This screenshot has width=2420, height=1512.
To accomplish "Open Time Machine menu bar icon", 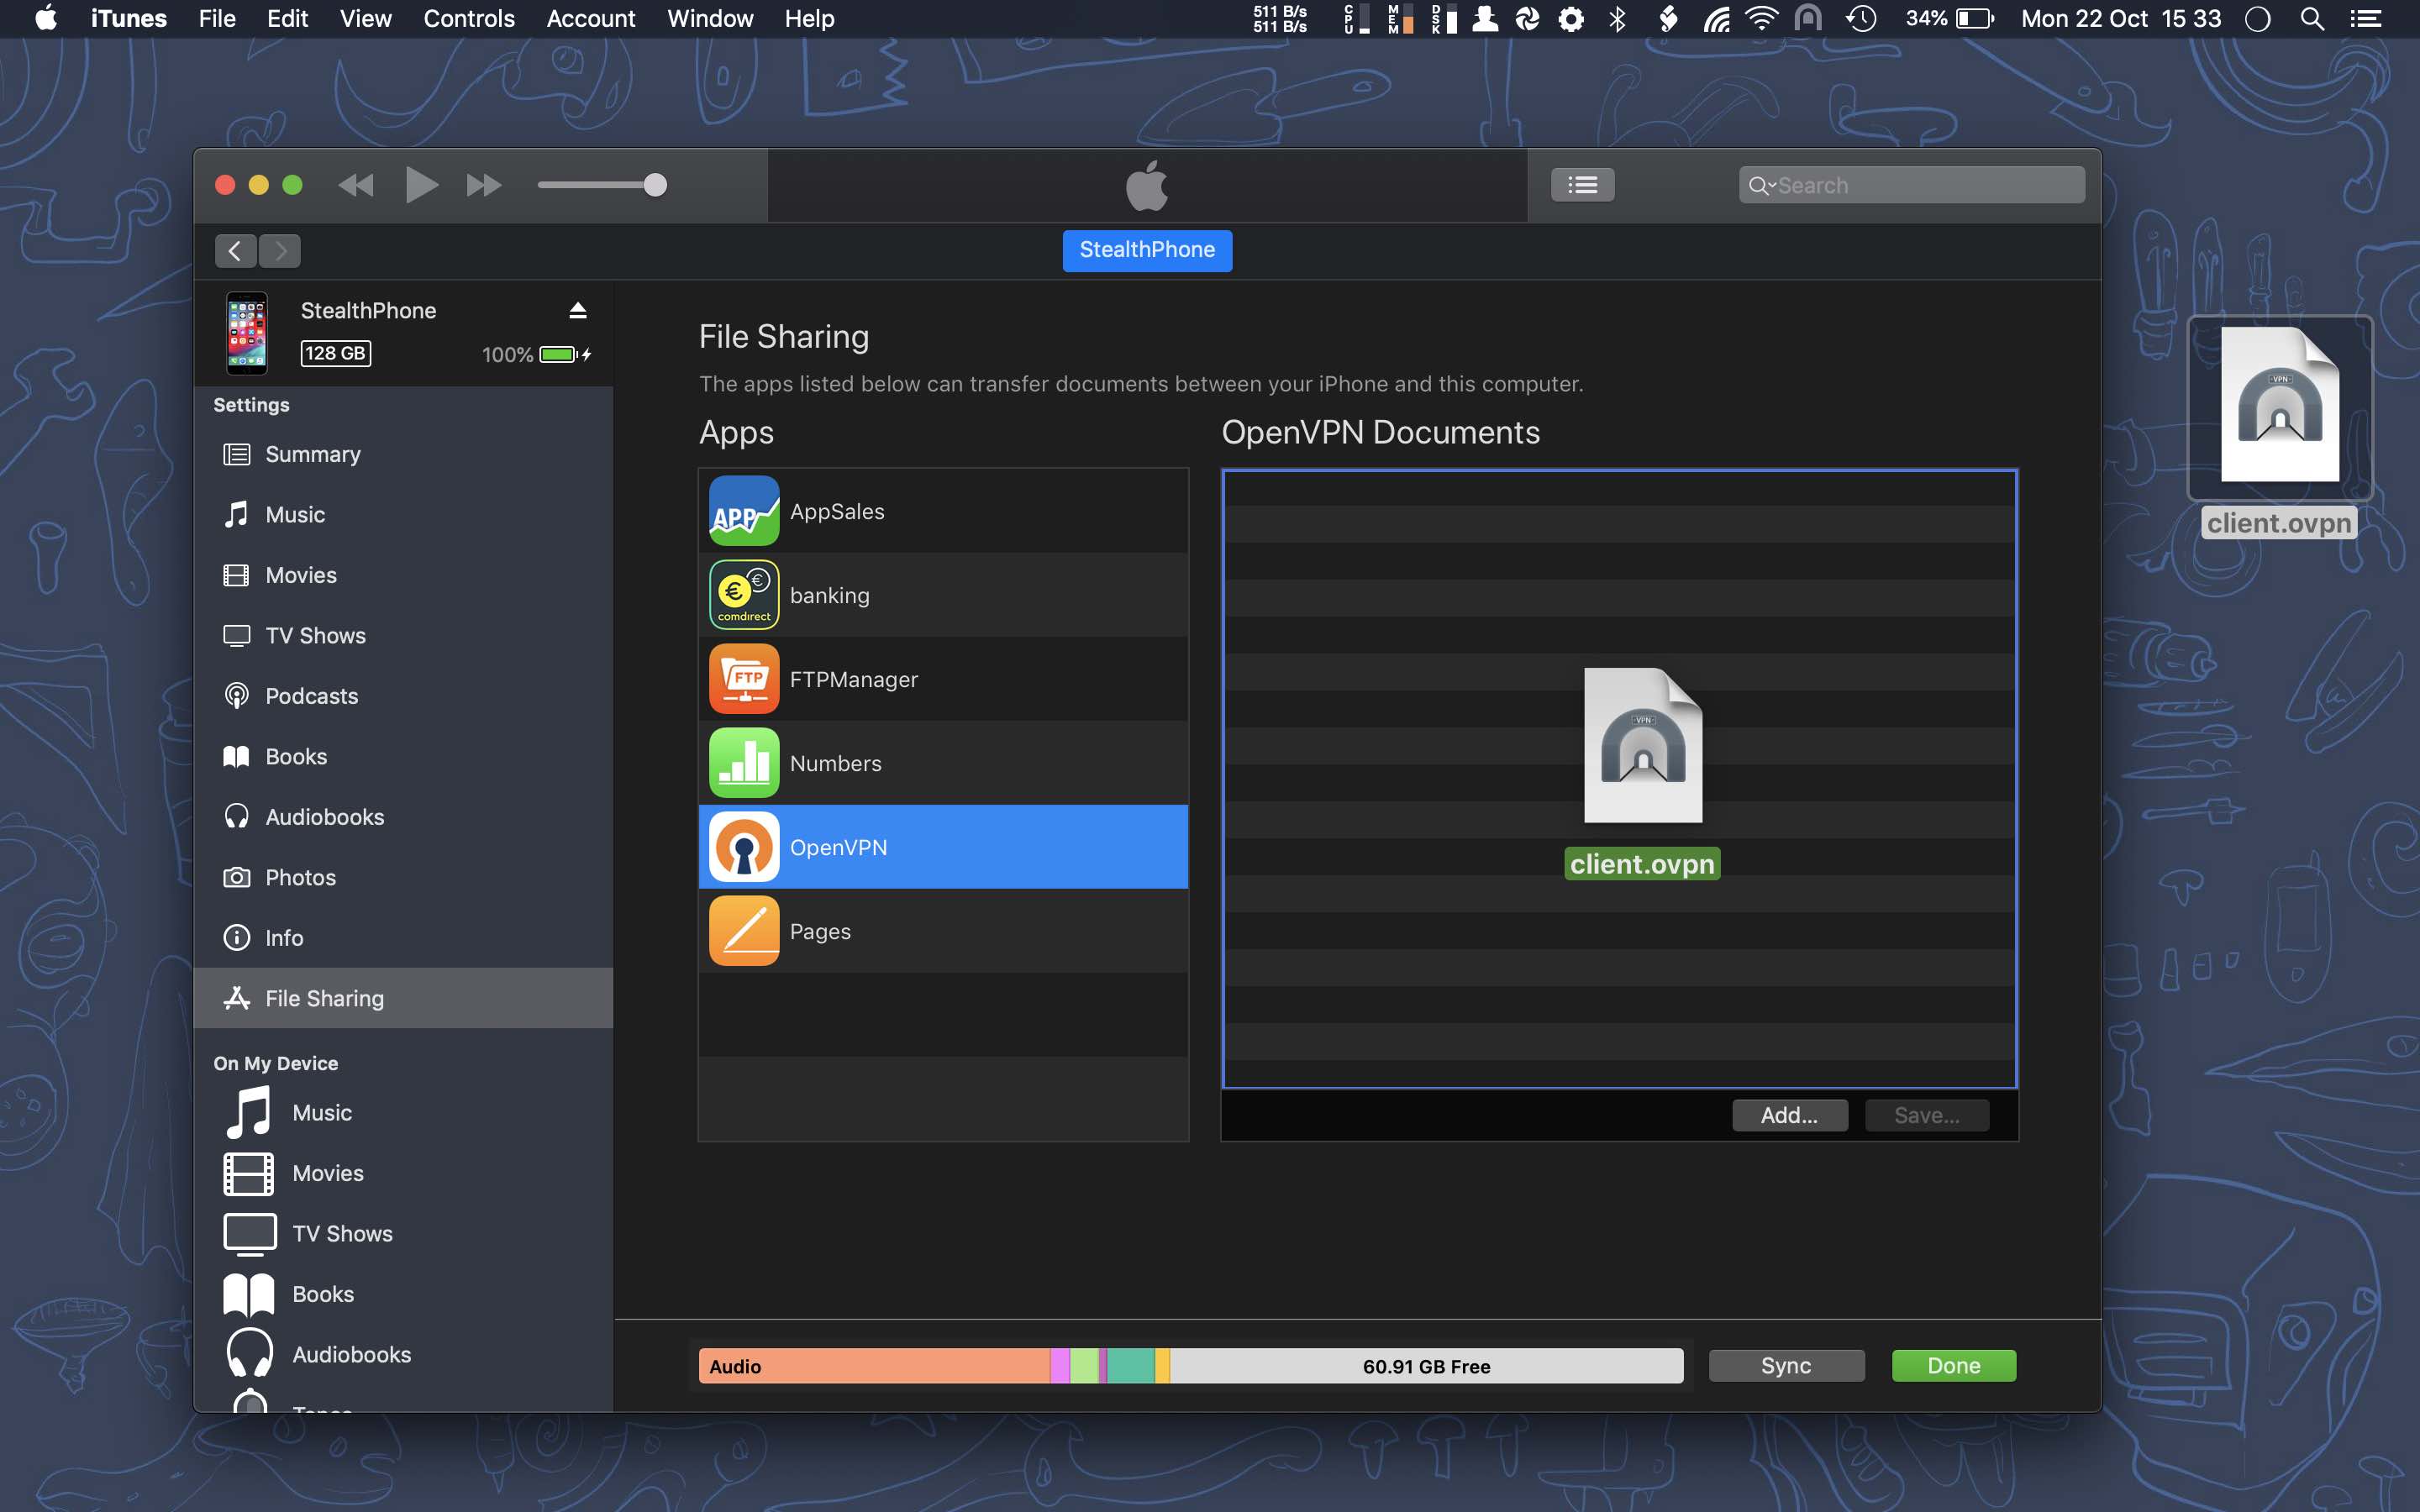I will 1861,19.
